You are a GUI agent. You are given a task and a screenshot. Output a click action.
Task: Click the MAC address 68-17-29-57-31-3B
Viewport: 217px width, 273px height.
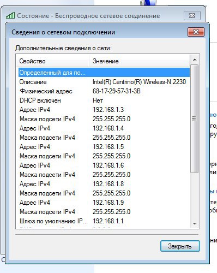pos(117,91)
